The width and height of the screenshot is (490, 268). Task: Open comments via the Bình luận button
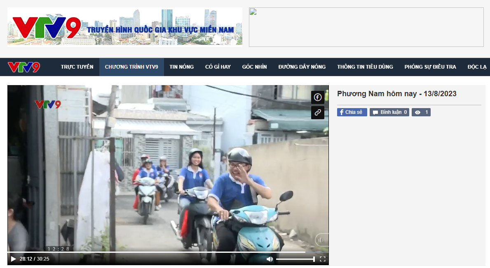coord(389,112)
